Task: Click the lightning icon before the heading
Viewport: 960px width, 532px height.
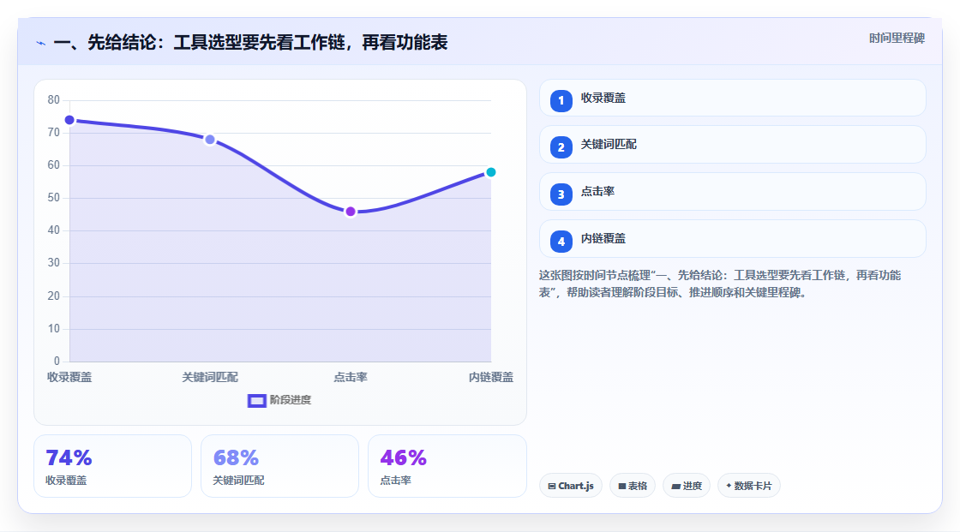Action: pyautogui.click(x=41, y=43)
